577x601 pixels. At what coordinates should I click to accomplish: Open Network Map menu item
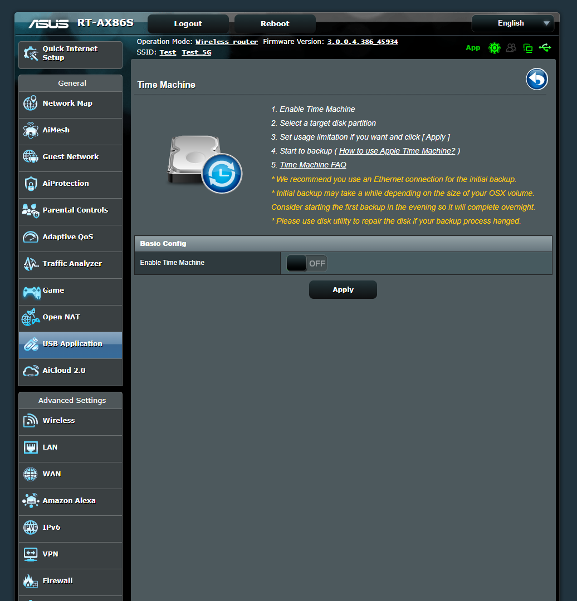click(70, 105)
